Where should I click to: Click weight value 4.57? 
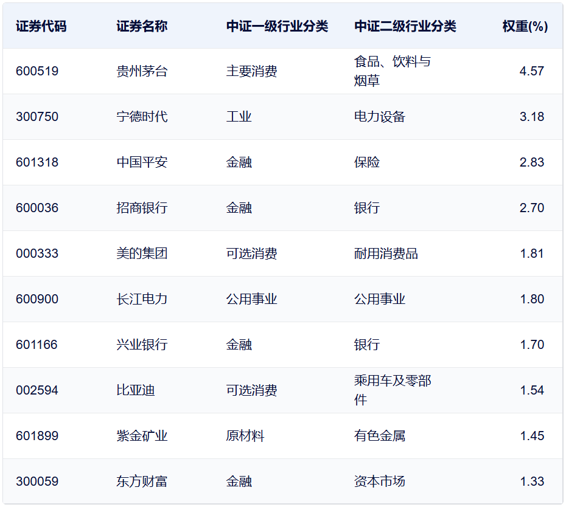(x=532, y=71)
